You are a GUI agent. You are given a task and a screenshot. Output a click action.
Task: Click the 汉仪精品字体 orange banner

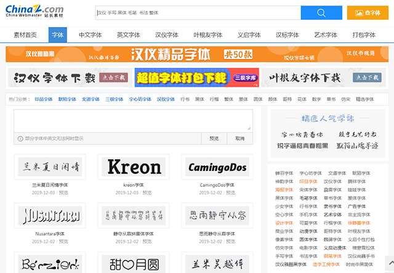(x=196, y=54)
